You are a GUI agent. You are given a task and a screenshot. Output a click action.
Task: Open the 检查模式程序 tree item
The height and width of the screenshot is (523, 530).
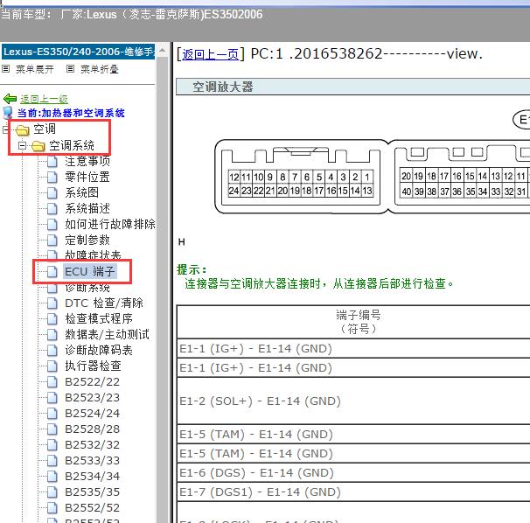point(99,318)
